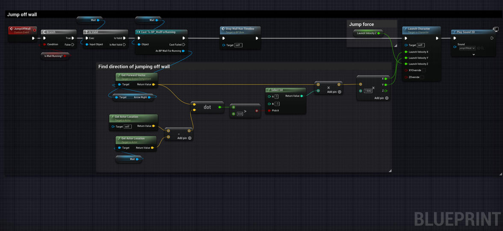Click the Is Not Valid exec pin

point(124,44)
